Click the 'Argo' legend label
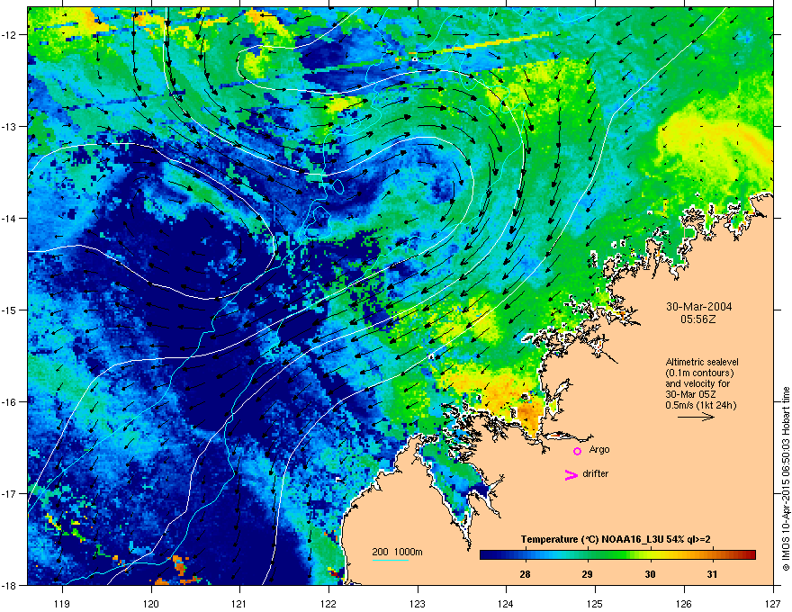The width and height of the screenshot is (792, 612). [599, 449]
